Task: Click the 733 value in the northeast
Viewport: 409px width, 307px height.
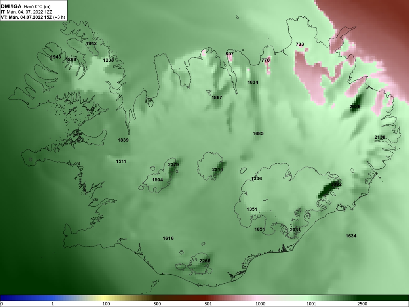Action: pos(300,44)
